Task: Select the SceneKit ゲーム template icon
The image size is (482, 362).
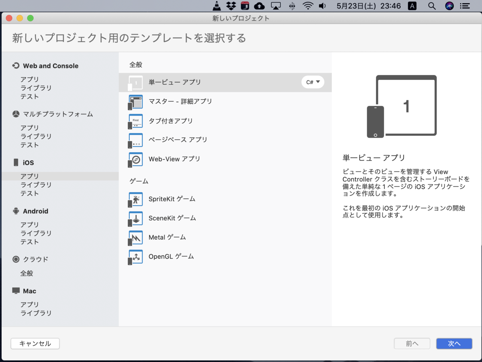Action: coord(135,218)
